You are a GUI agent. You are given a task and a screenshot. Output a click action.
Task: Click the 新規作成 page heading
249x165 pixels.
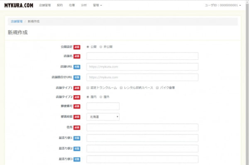pos(18,32)
